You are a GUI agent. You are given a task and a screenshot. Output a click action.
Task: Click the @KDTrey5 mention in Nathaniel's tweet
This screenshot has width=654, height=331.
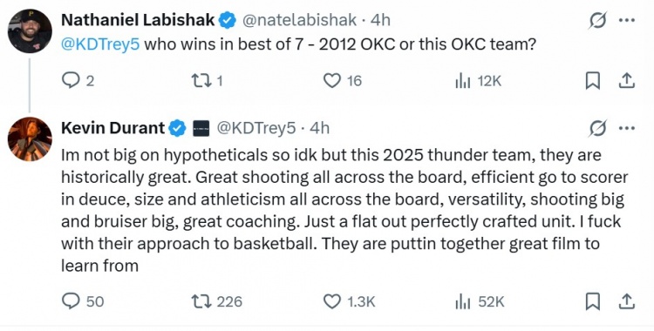100,44
